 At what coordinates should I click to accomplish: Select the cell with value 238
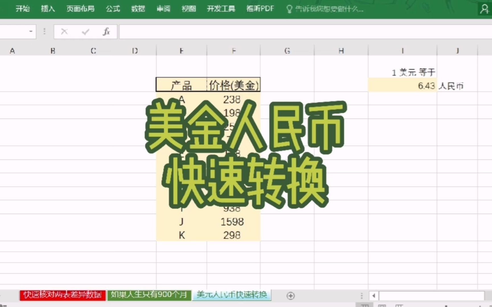pyautogui.click(x=234, y=99)
